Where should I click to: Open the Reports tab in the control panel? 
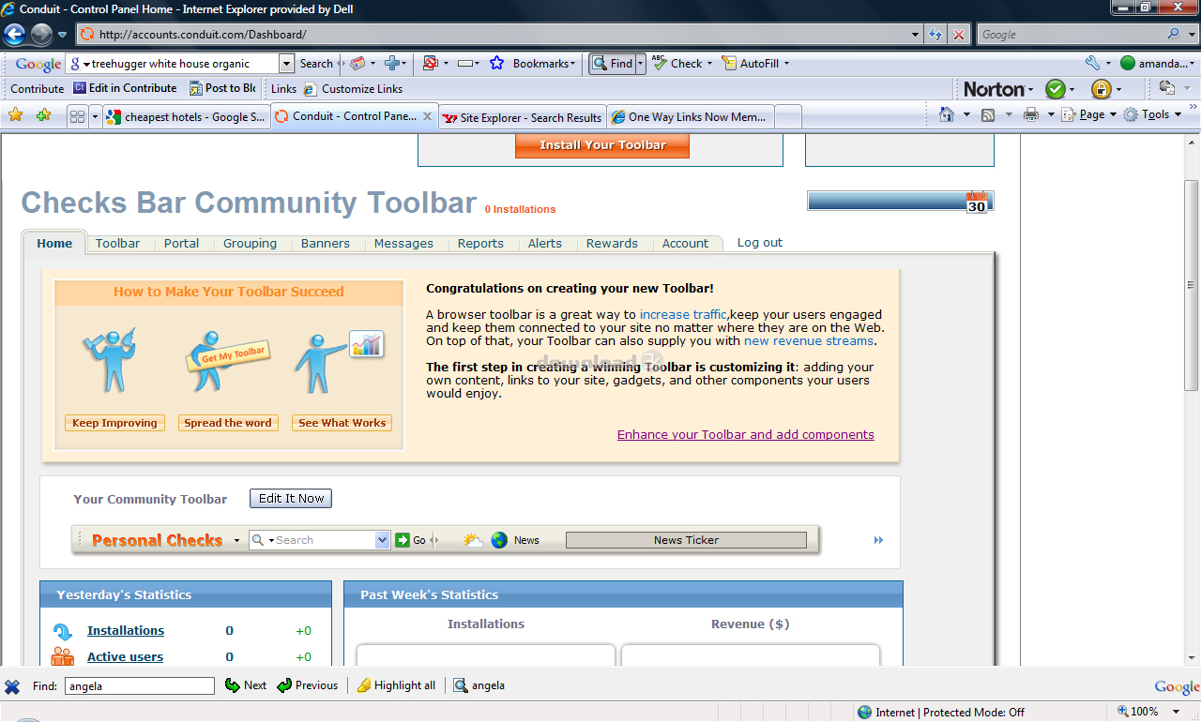click(x=480, y=243)
